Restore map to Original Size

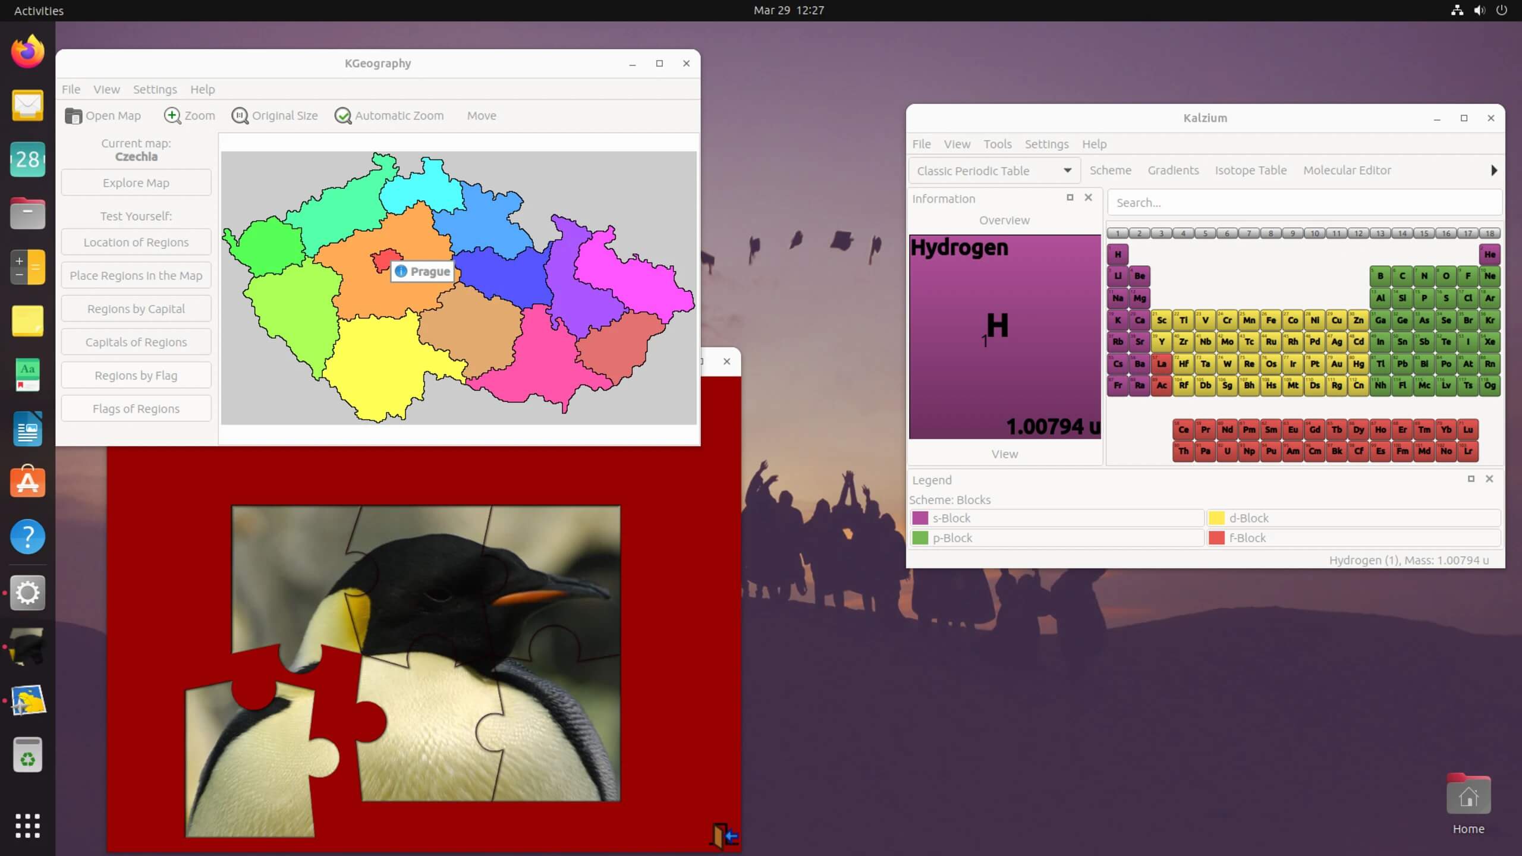[x=274, y=115]
